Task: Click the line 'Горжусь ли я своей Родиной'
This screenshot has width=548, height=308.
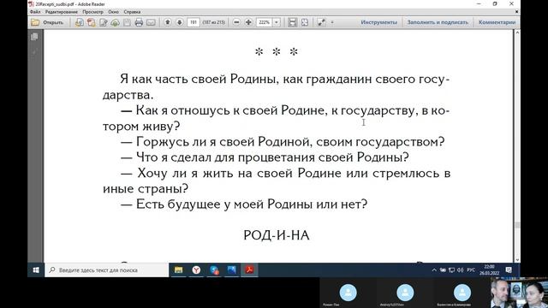Action: (x=283, y=142)
